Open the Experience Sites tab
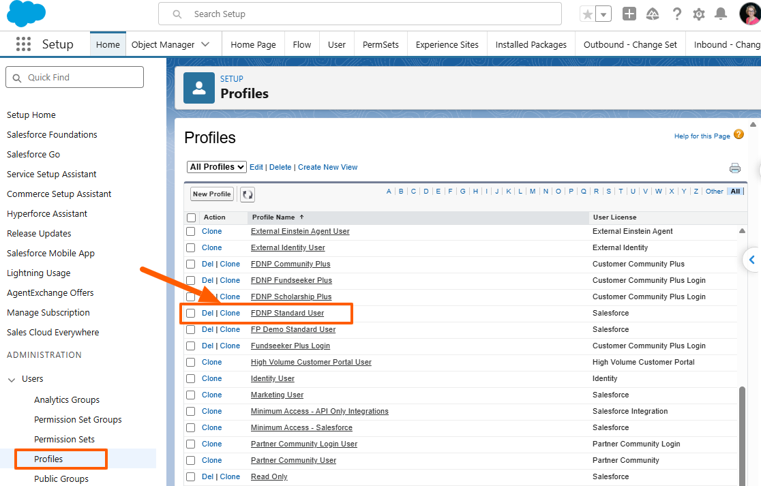Viewport: 761px width, 486px height. pos(447,44)
